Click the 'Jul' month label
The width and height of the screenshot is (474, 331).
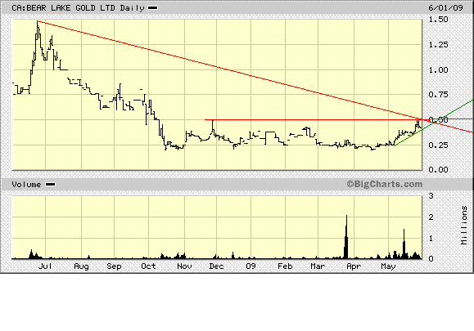45,266
